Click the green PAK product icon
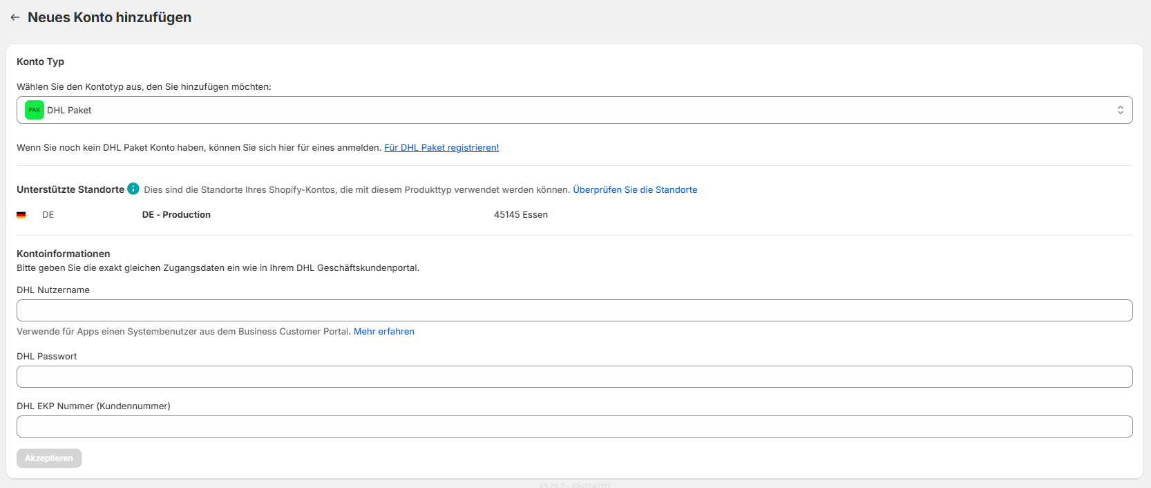Screen dimensions: 1151x488 point(35,110)
